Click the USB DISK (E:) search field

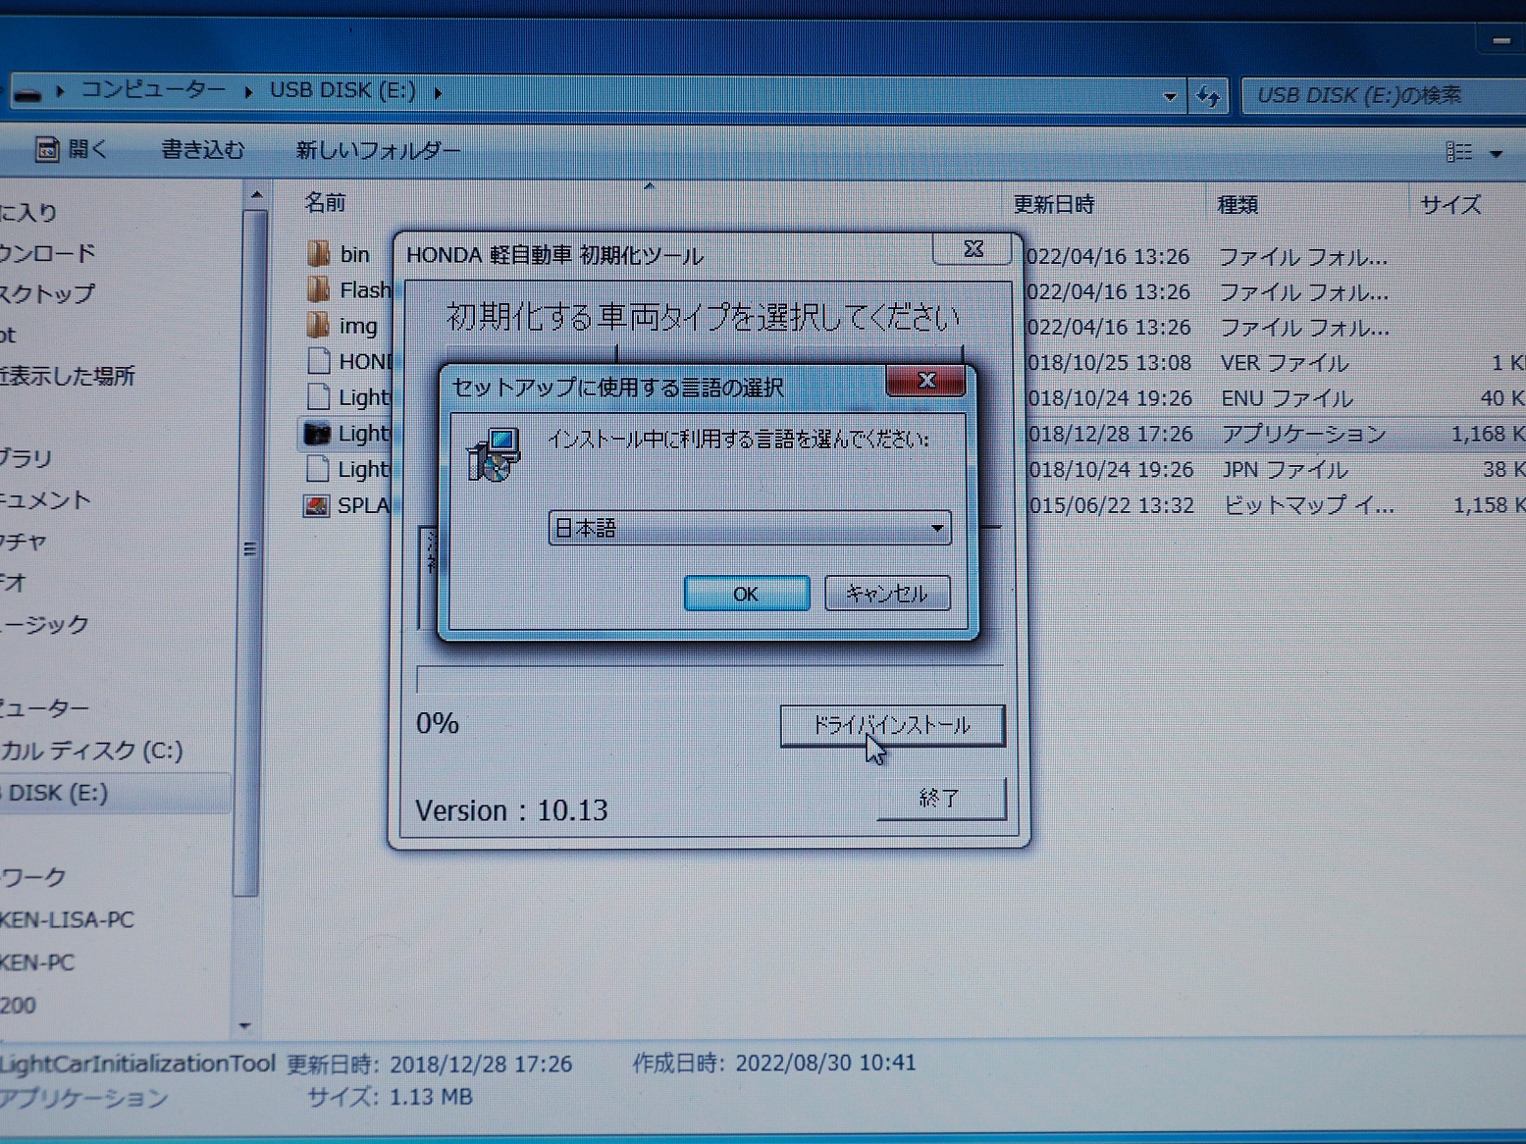click(1385, 96)
